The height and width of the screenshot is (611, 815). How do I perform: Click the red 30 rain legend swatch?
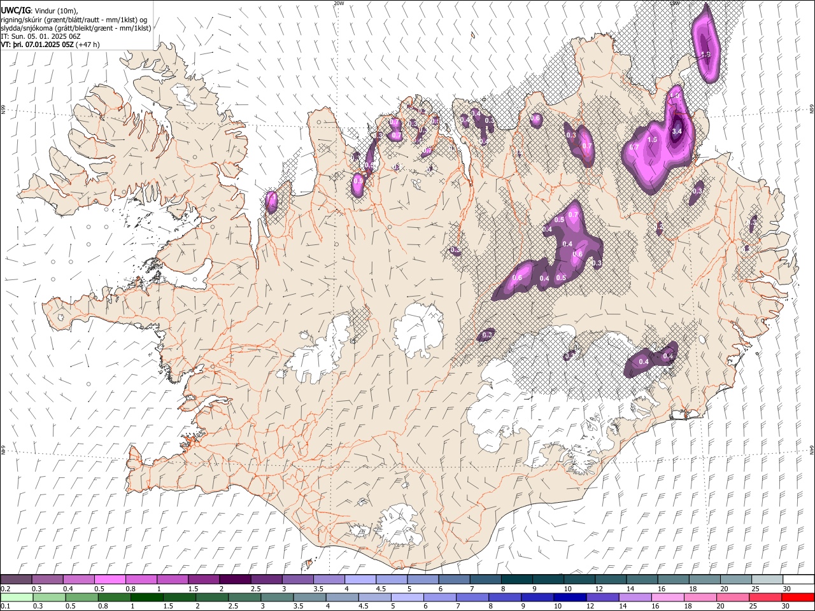(797, 597)
